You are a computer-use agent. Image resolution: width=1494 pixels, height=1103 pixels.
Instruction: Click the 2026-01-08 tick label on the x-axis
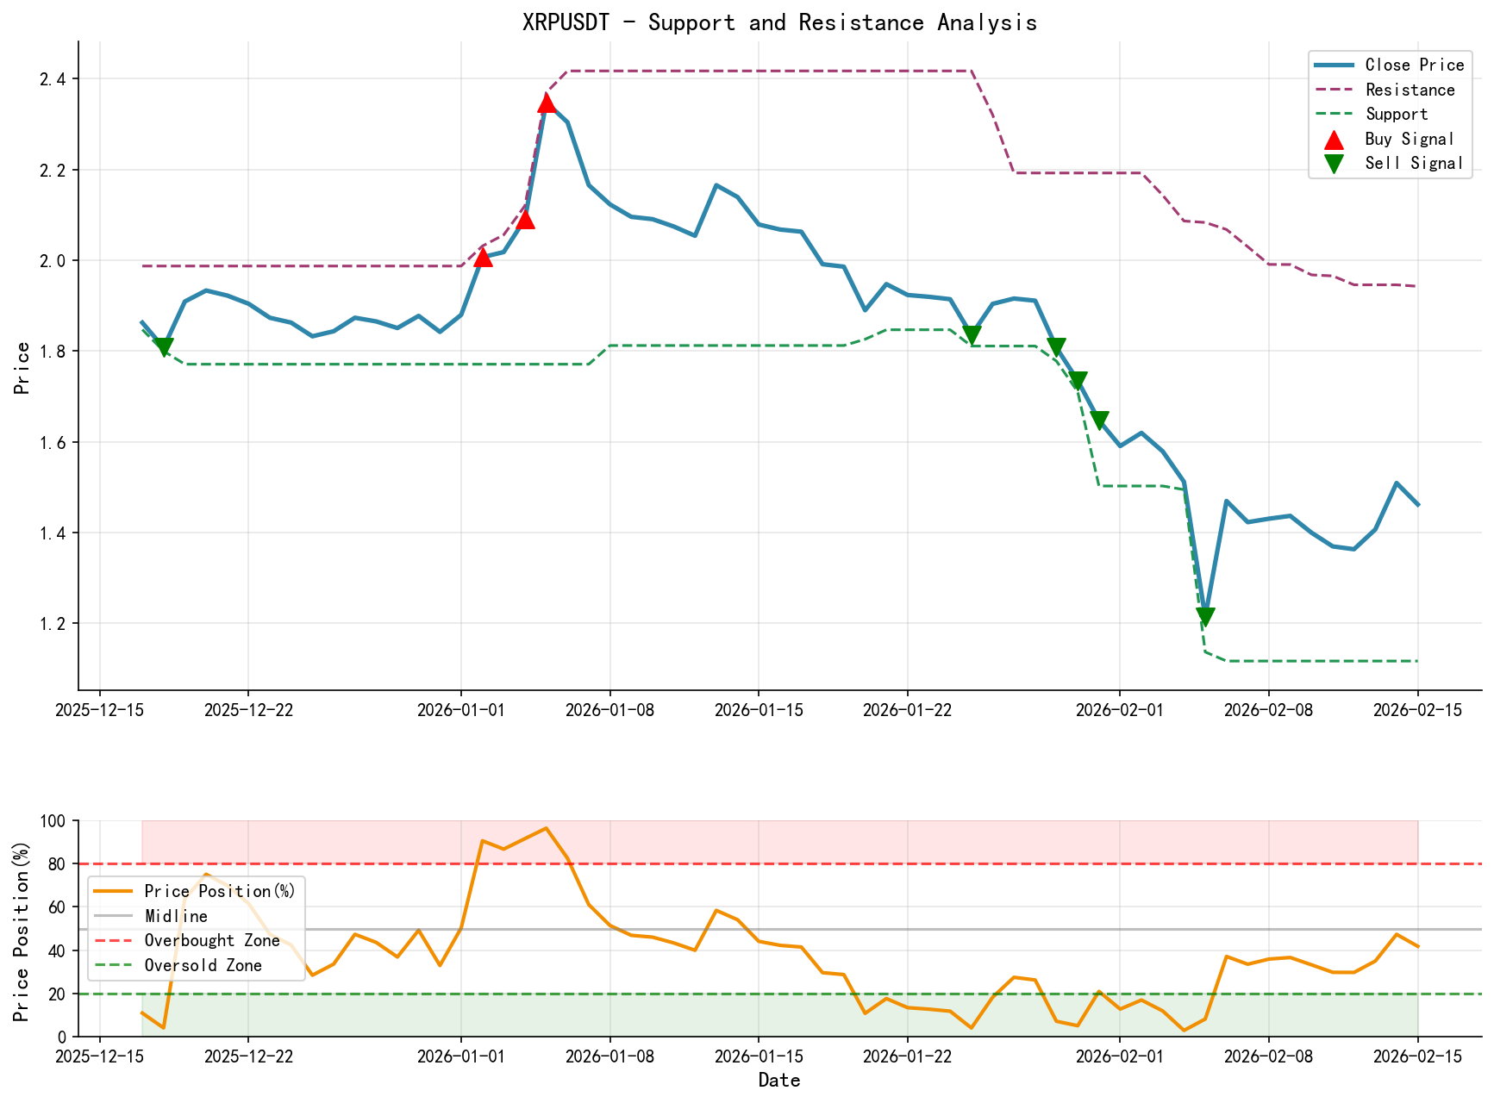pos(608,709)
